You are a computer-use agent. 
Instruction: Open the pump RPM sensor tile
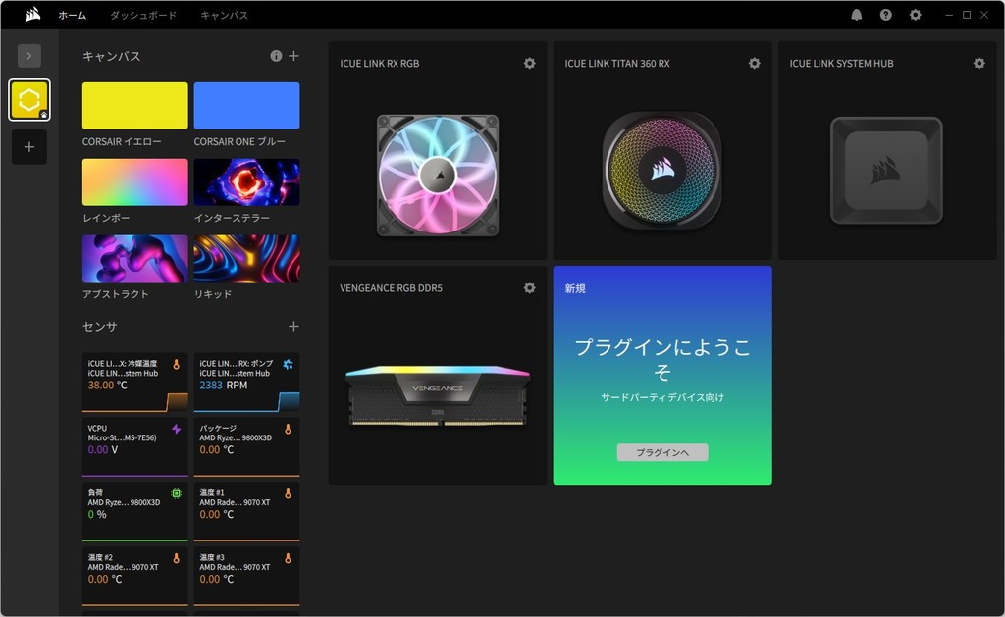tap(246, 382)
